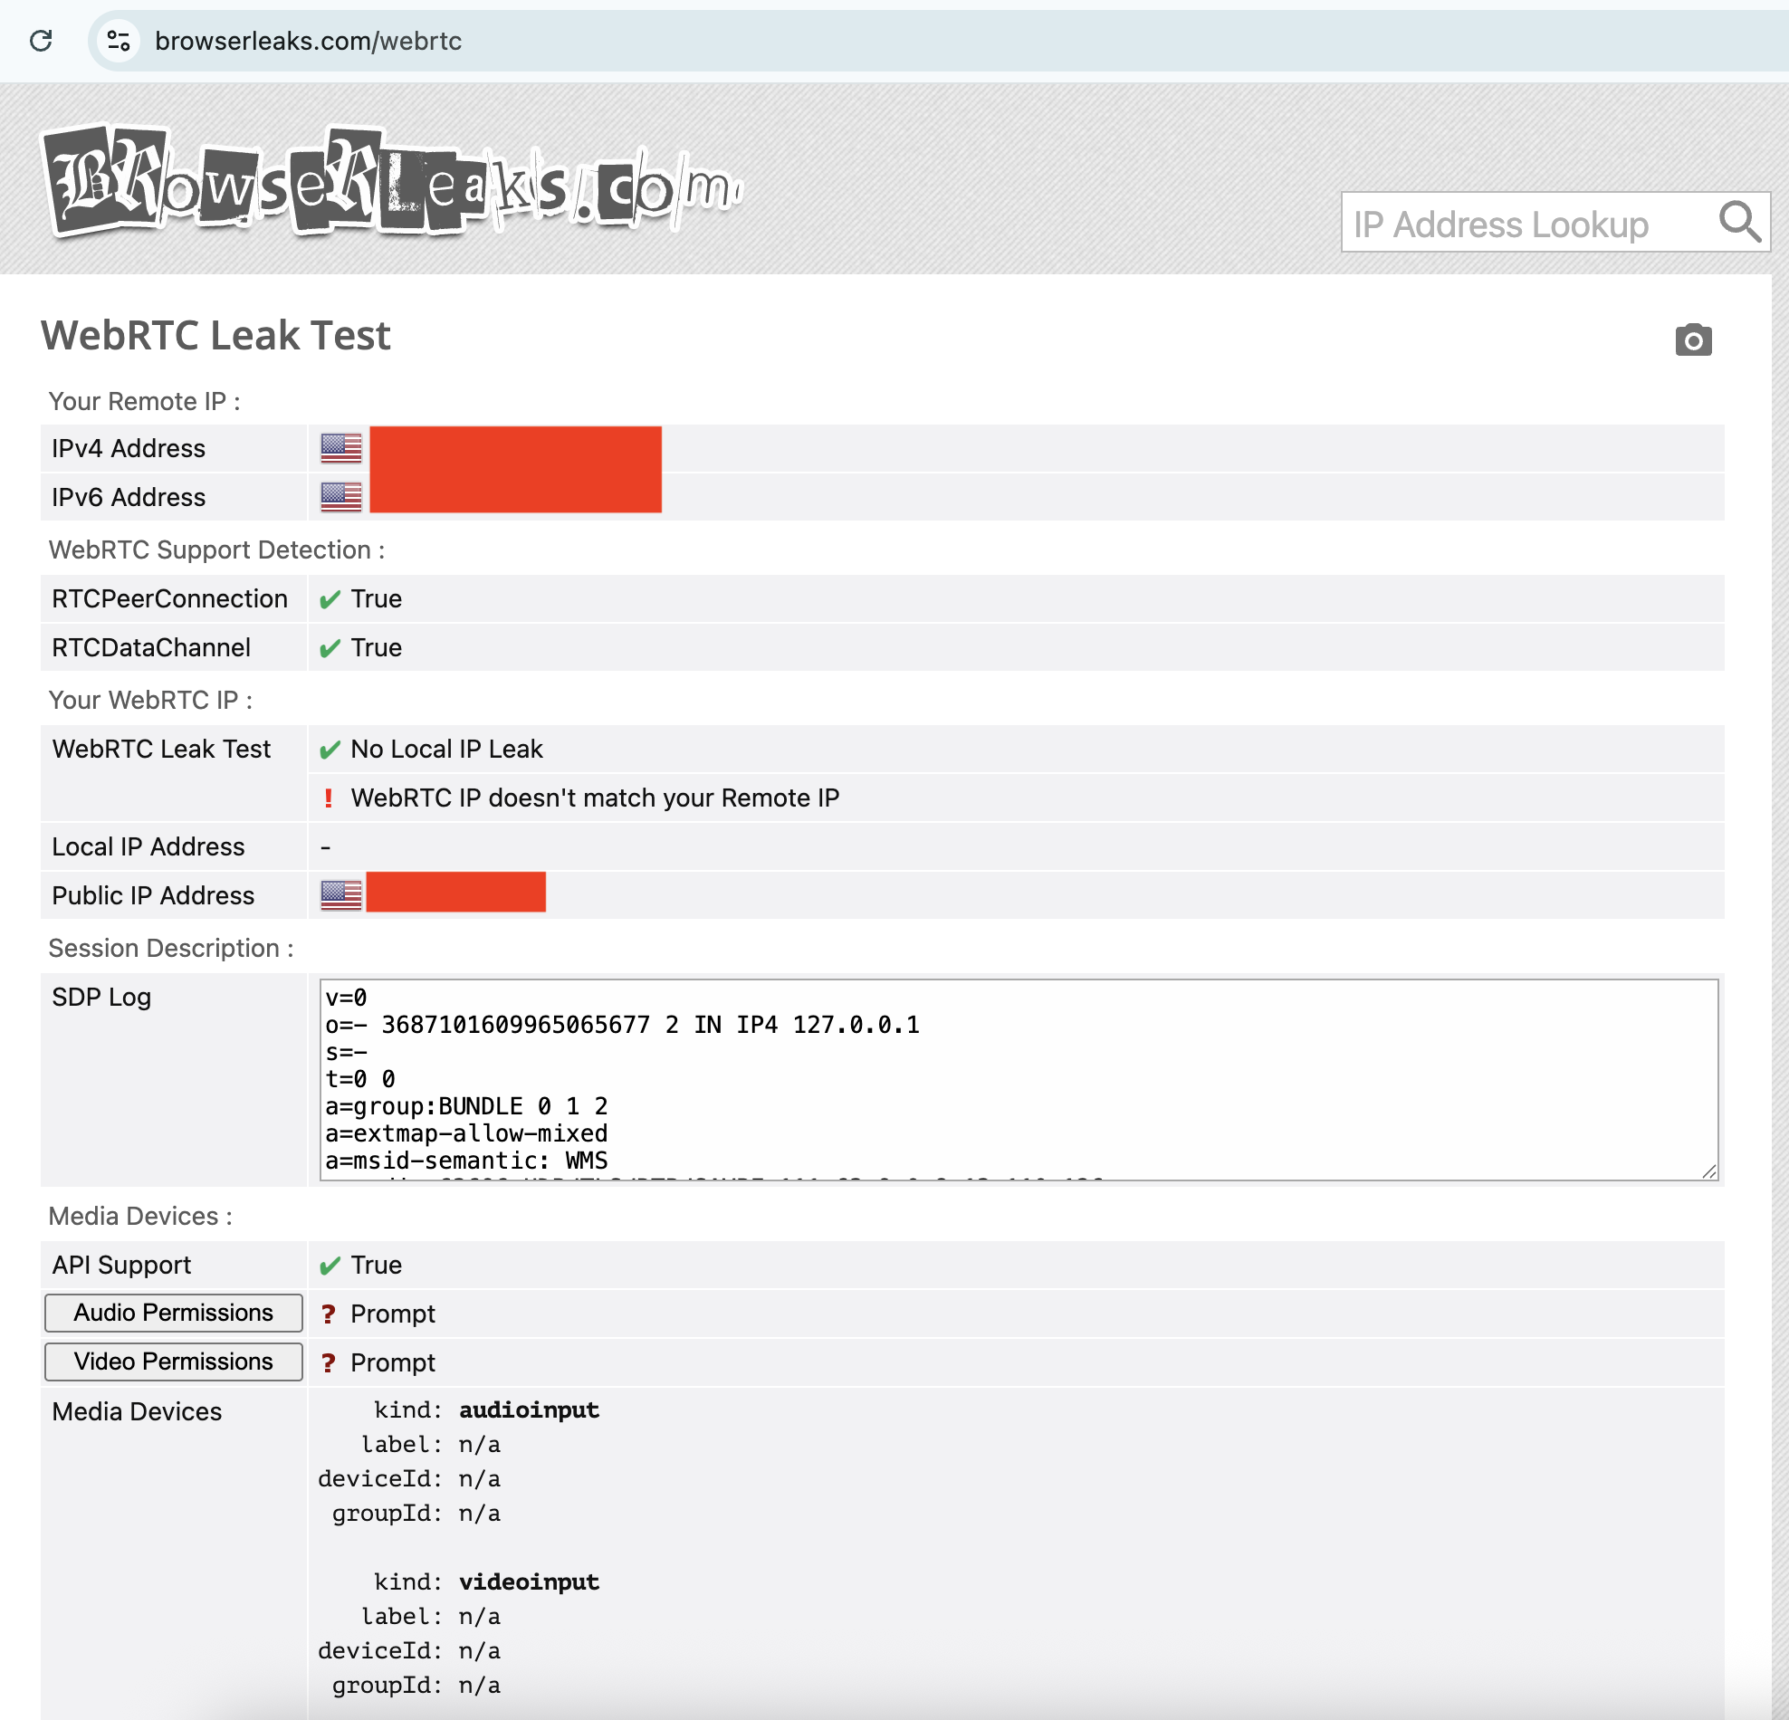Reload the browserleaks.com page
The image size is (1789, 1720).
coord(42,41)
